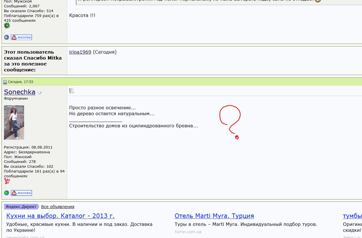Open Sonechka's profile by username link
Screen dimensions: 362x238
(20, 92)
